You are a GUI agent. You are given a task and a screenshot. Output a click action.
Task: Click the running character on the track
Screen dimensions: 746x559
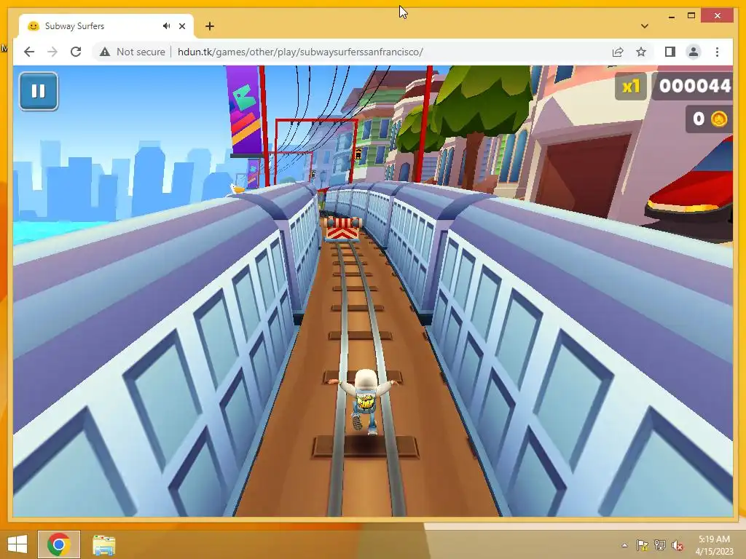[x=364, y=401]
